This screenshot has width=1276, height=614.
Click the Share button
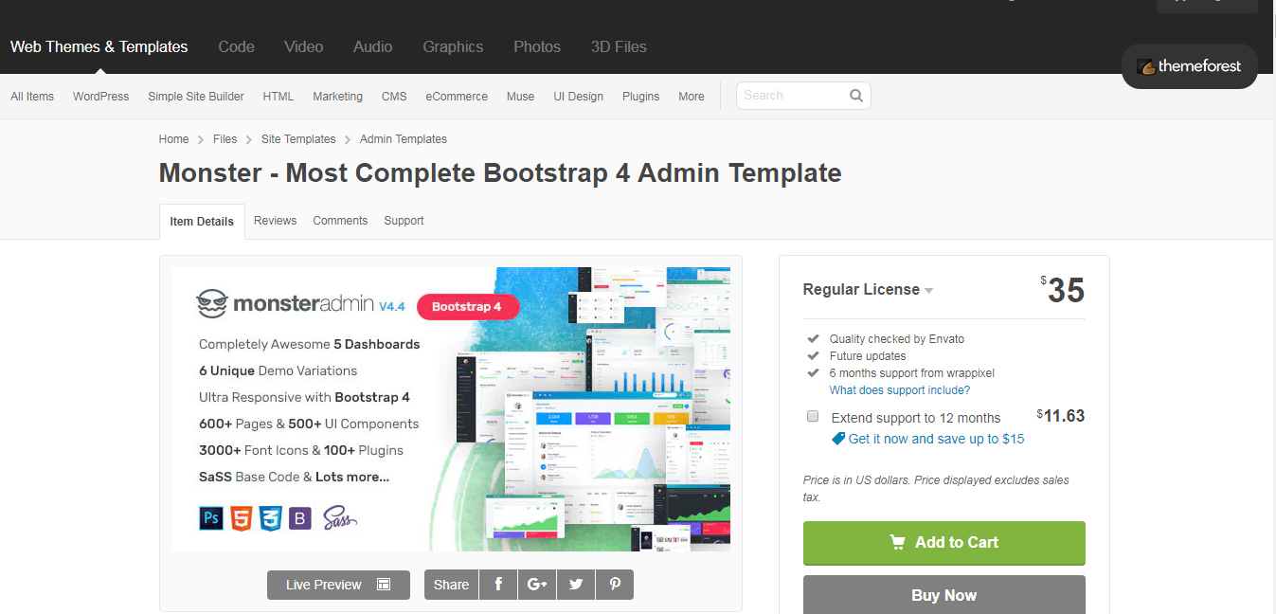(x=451, y=585)
